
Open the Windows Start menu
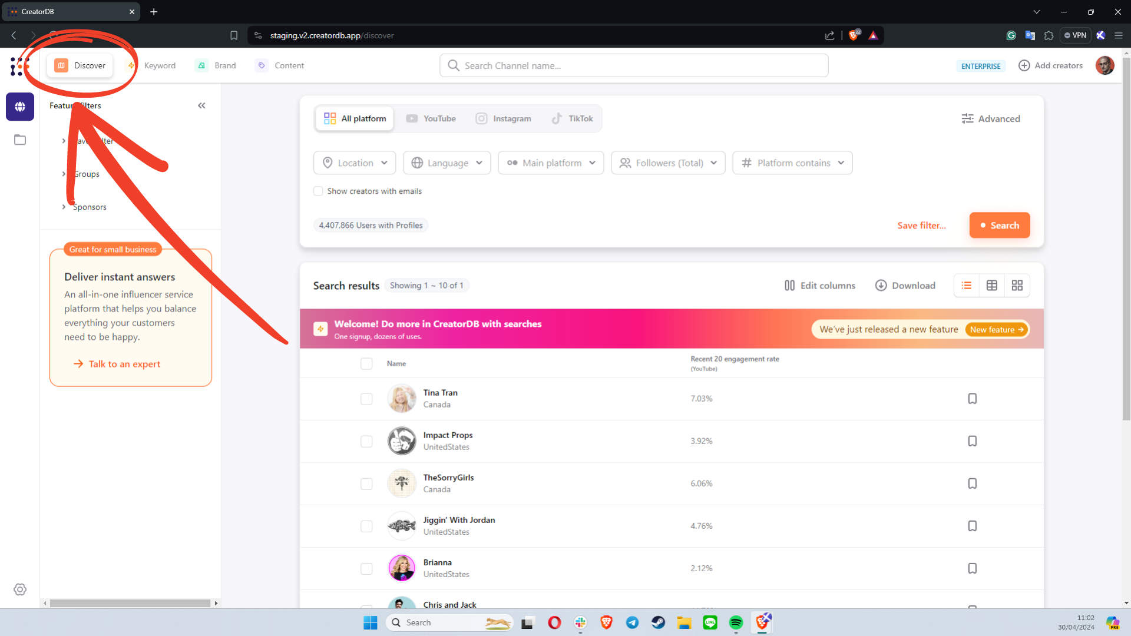click(371, 622)
